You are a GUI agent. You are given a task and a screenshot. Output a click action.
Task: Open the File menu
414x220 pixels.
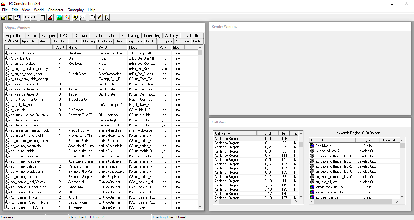click(x=5, y=10)
